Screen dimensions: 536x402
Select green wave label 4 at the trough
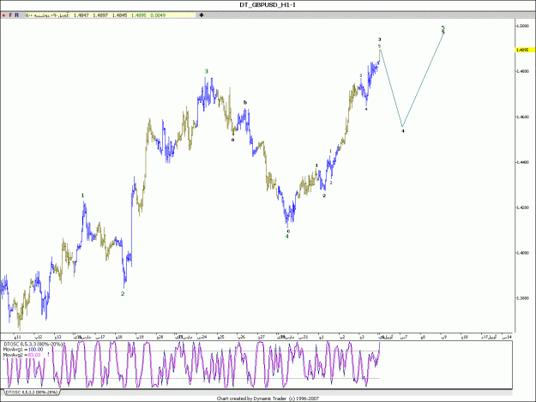point(287,237)
